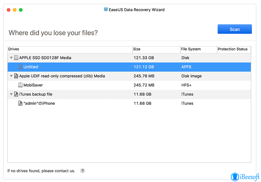Sort by the Size column header
261x182 pixels.
[157, 49]
